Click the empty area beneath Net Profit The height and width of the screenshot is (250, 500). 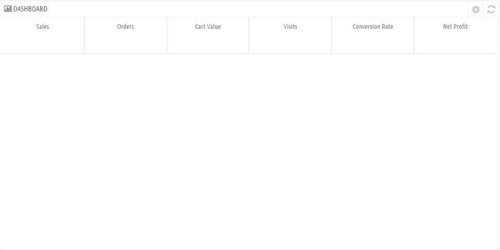tap(455, 42)
